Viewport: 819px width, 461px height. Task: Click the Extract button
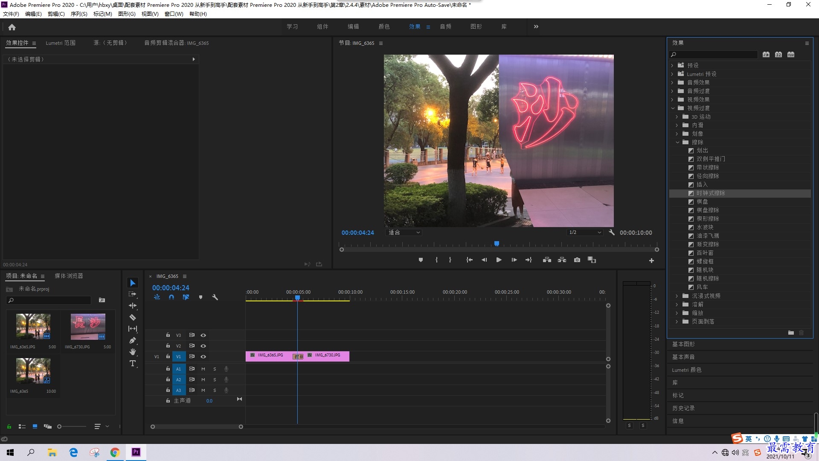pyautogui.click(x=562, y=260)
